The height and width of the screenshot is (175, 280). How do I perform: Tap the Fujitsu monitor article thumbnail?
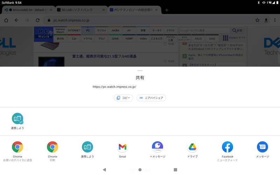(x=51, y=62)
